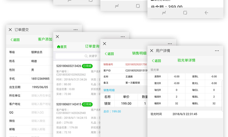Tap Android back arrow in the top-right phone nav bar
The height and width of the screenshot is (137, 228).
(x=206, y=13)
